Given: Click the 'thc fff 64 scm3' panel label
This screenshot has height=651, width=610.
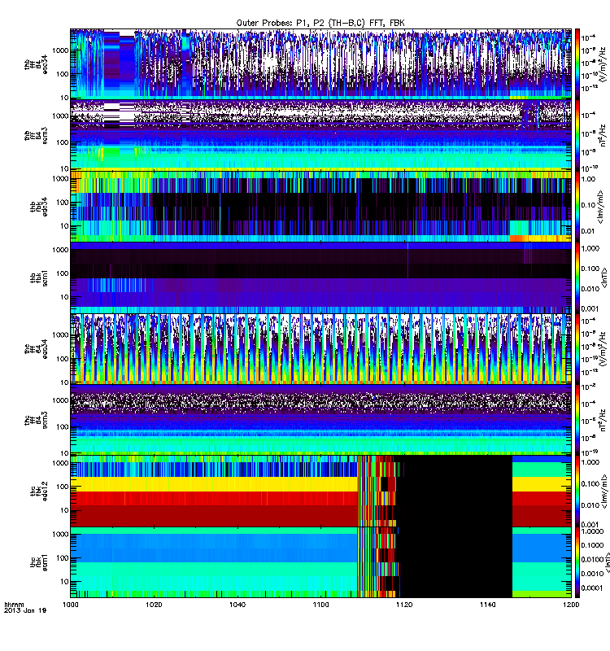Looking at the screenshot, I should point(36,420).
